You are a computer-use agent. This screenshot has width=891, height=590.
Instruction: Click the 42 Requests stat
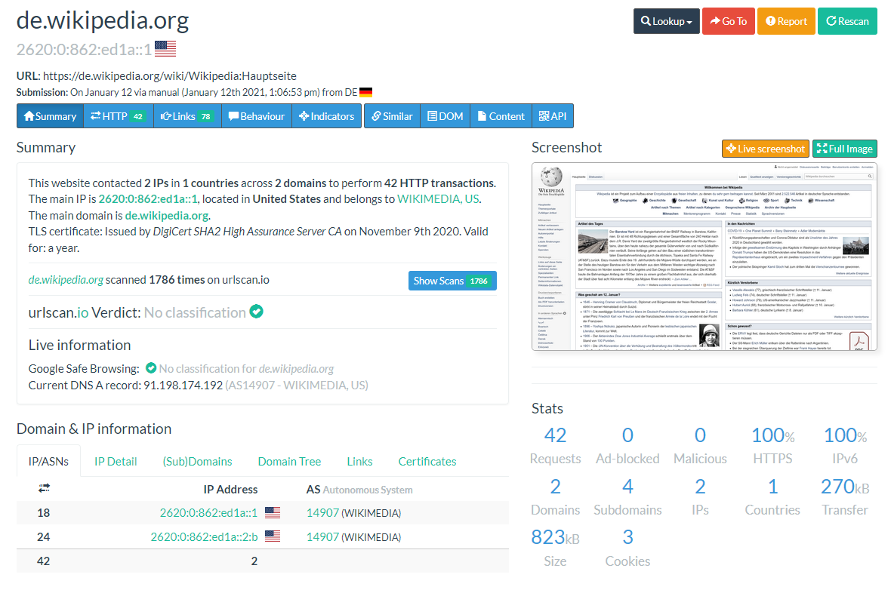(x=555, y=446)
